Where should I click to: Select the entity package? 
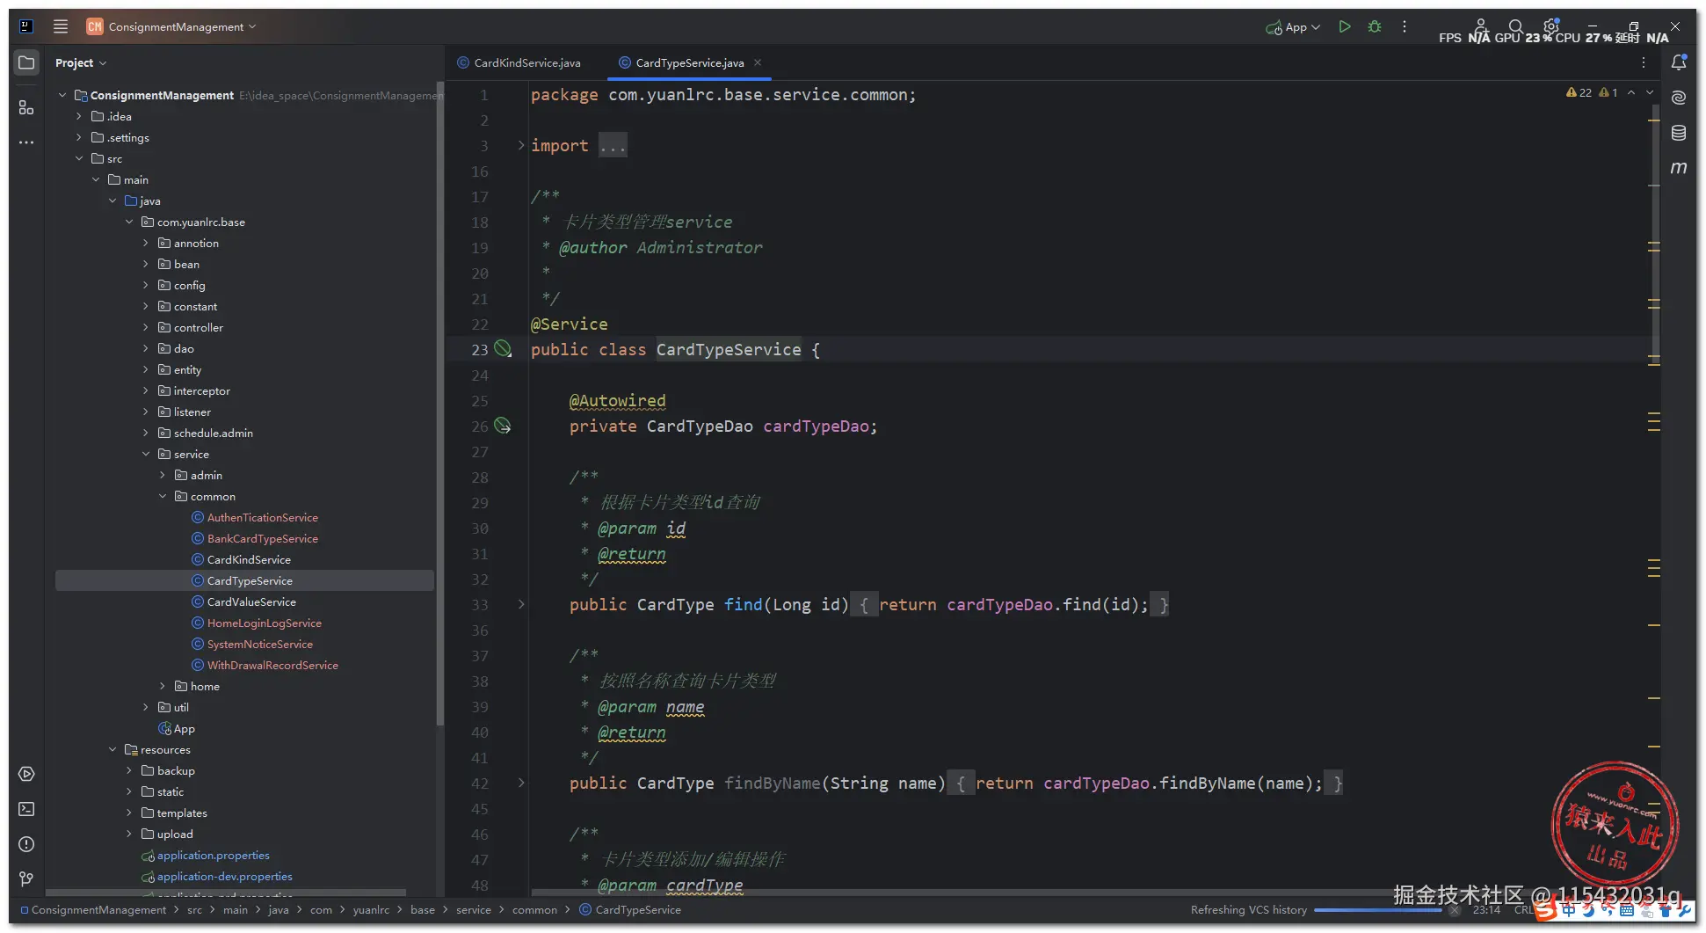coord(187,369)
